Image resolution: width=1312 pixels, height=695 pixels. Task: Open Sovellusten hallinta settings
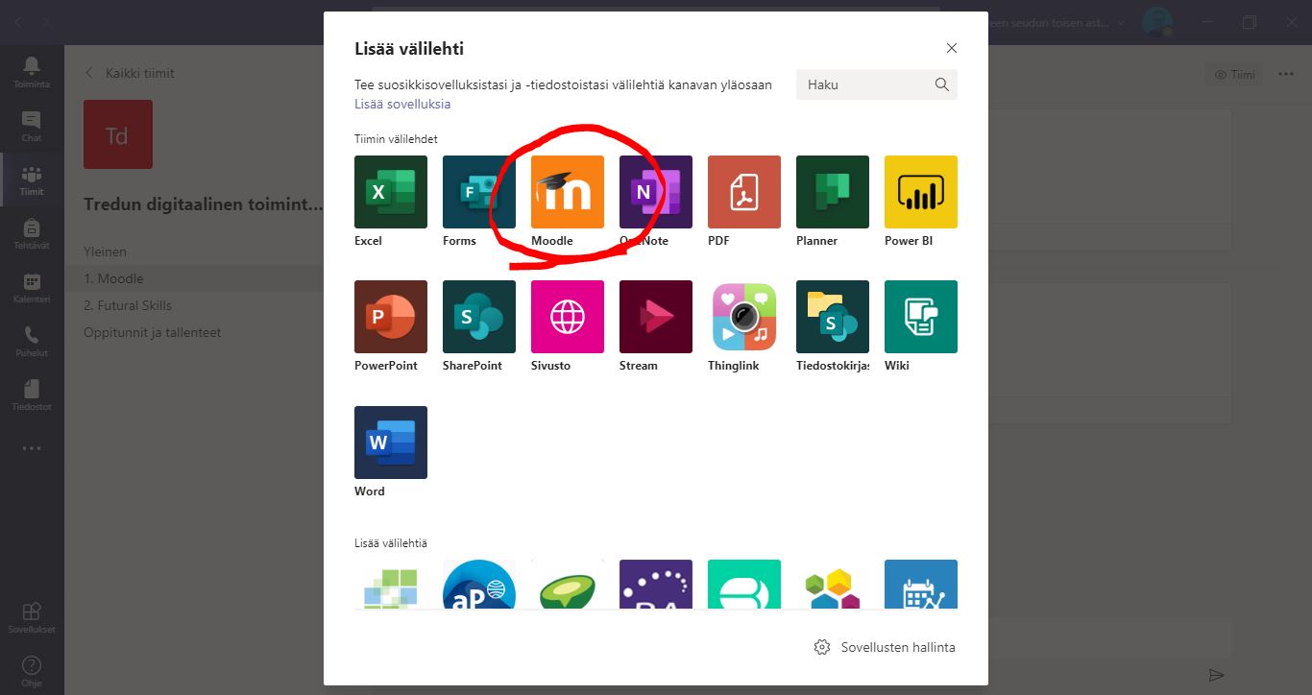(885, 647)
